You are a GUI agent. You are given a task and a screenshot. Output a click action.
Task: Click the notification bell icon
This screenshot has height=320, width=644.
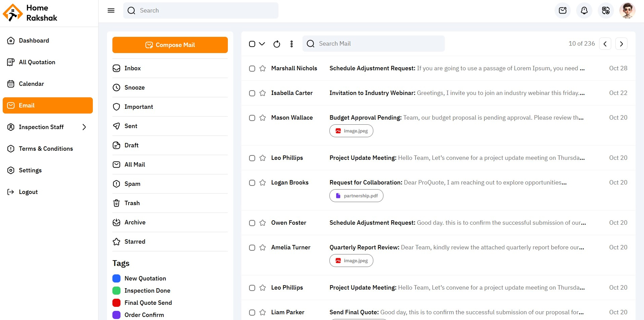click(584, 10)
